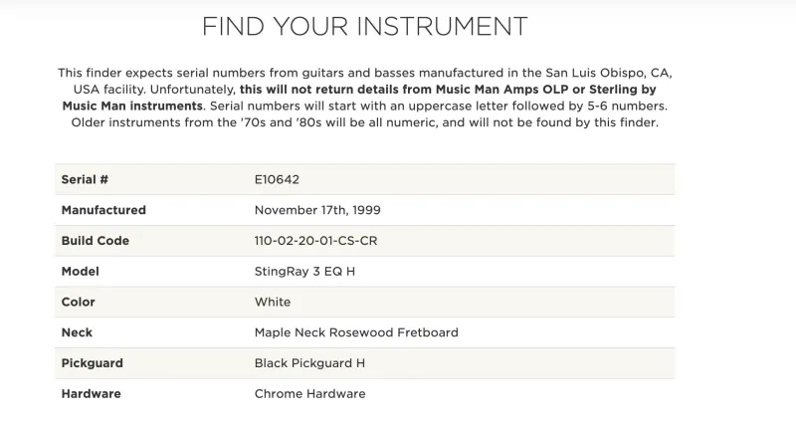This screenshot has width=796, height=426.
Task: Click the Model row label
Action: (x=81, y=271)
